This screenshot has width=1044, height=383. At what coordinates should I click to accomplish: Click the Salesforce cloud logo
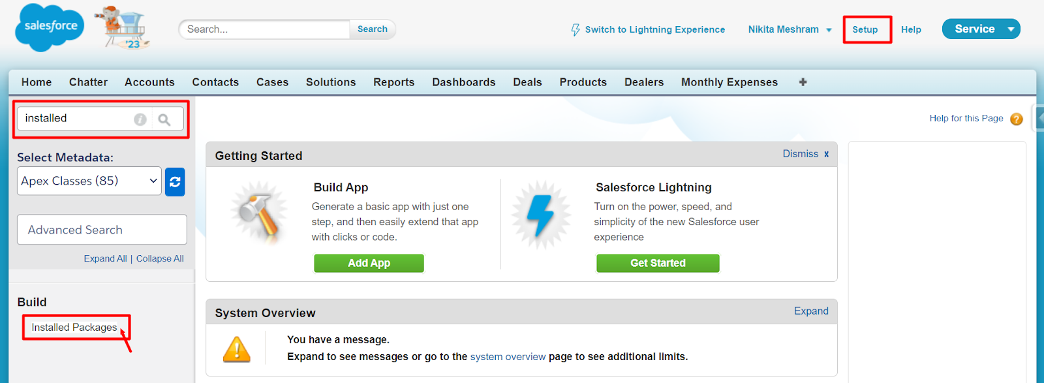pos(50,27)
